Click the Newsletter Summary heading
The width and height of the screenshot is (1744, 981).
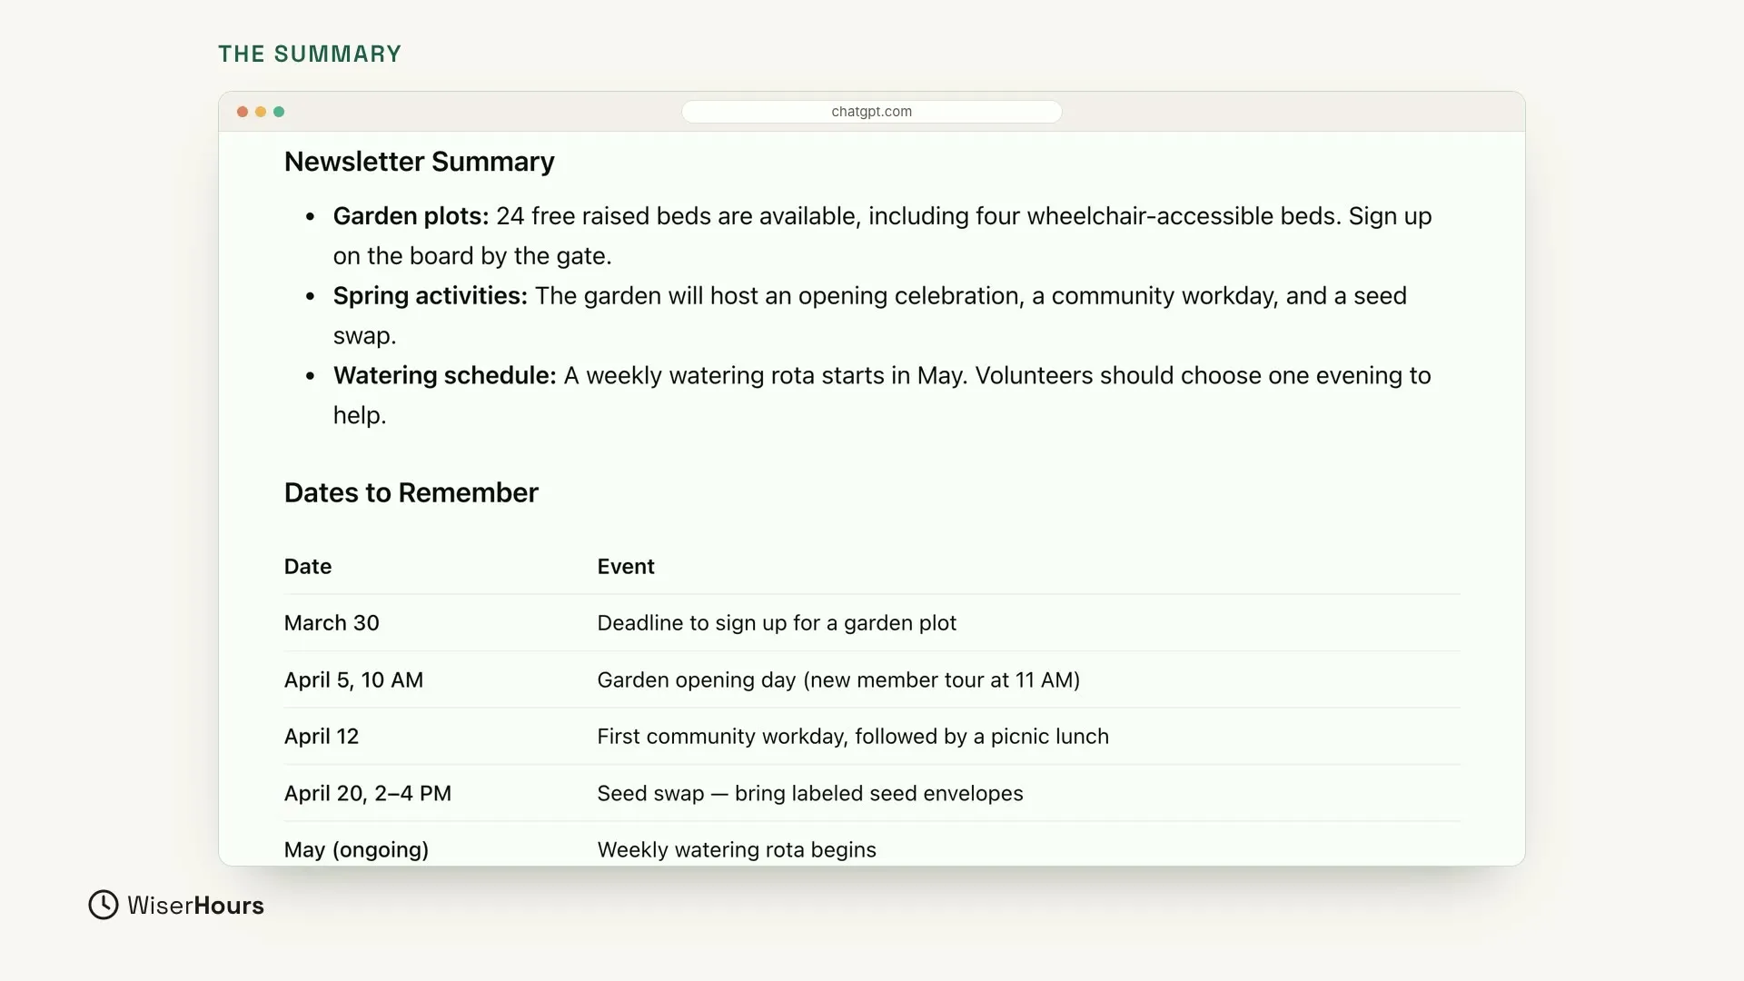(419, 162)
